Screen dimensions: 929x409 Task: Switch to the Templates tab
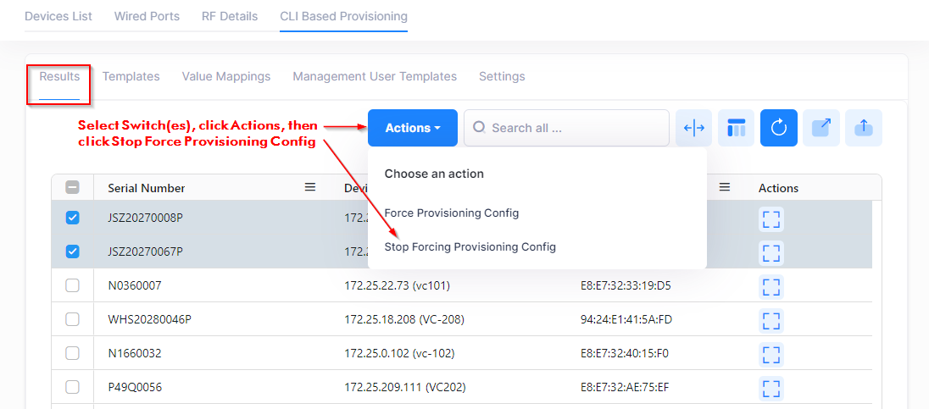pos(131,76)
